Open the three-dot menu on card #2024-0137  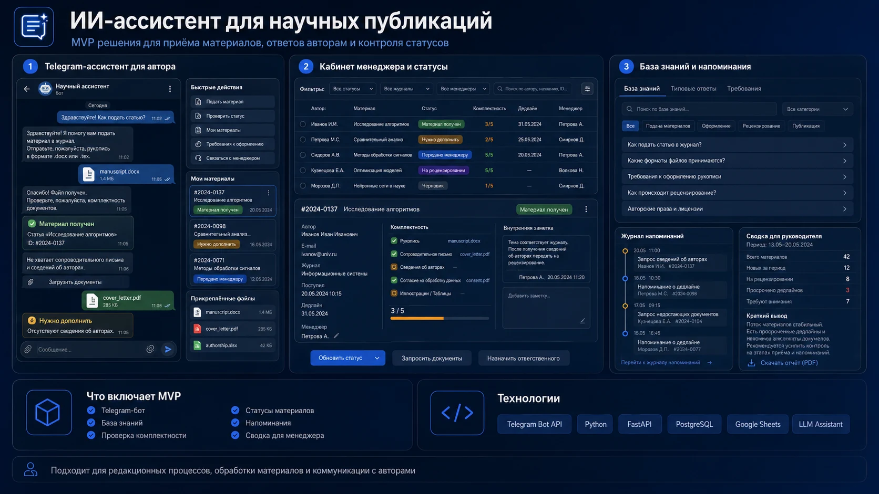point(269,193)
